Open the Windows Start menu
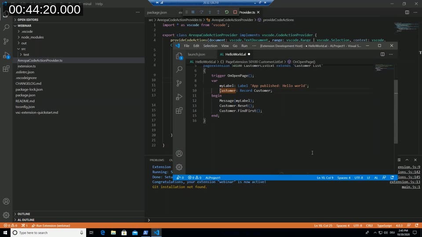The height and width of the screenshot is (237, 422). pyautogui.click(x=5, y=233)
